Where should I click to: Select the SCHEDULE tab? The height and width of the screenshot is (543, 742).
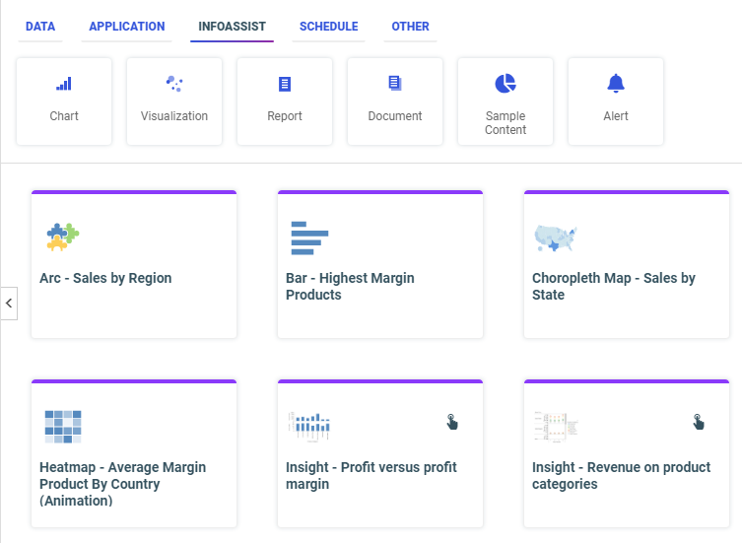329,27
